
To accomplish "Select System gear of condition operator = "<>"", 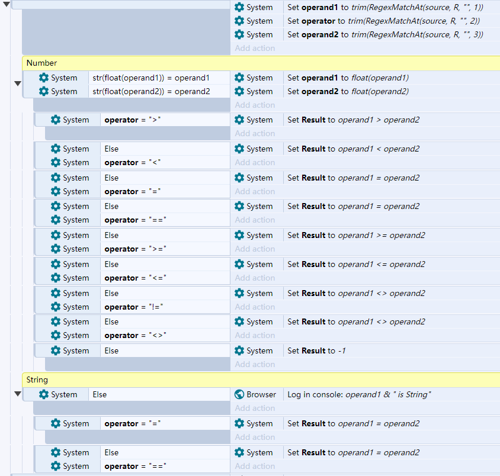I will tap(56, 335).
